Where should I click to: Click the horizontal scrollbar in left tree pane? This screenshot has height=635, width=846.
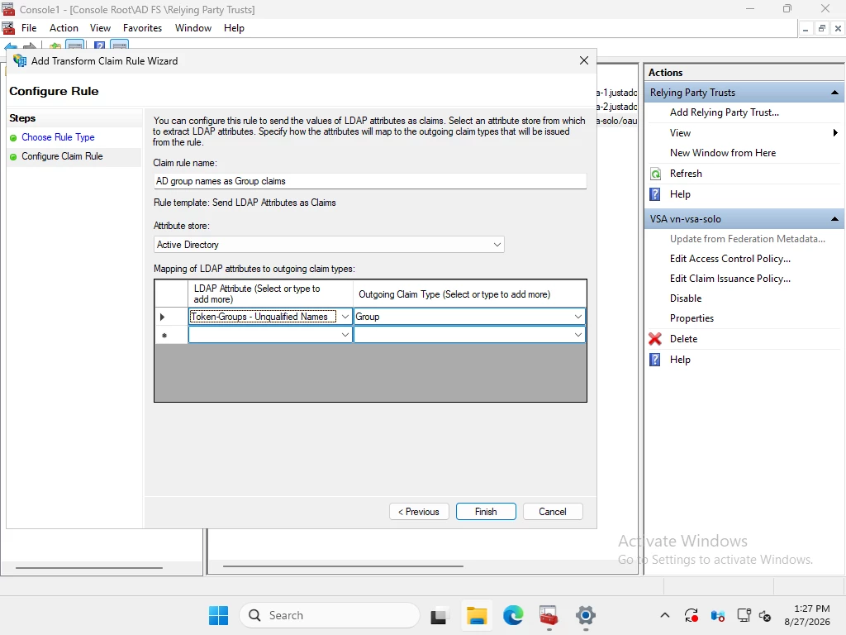pyautogui.click(x=89, y=568)
